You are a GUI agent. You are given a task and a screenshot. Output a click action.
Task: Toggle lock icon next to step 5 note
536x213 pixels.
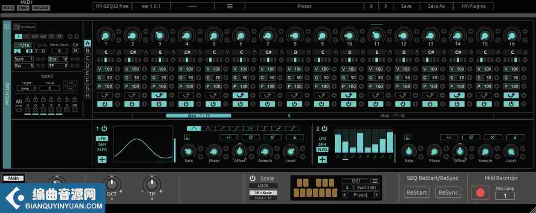pos(227,52)
